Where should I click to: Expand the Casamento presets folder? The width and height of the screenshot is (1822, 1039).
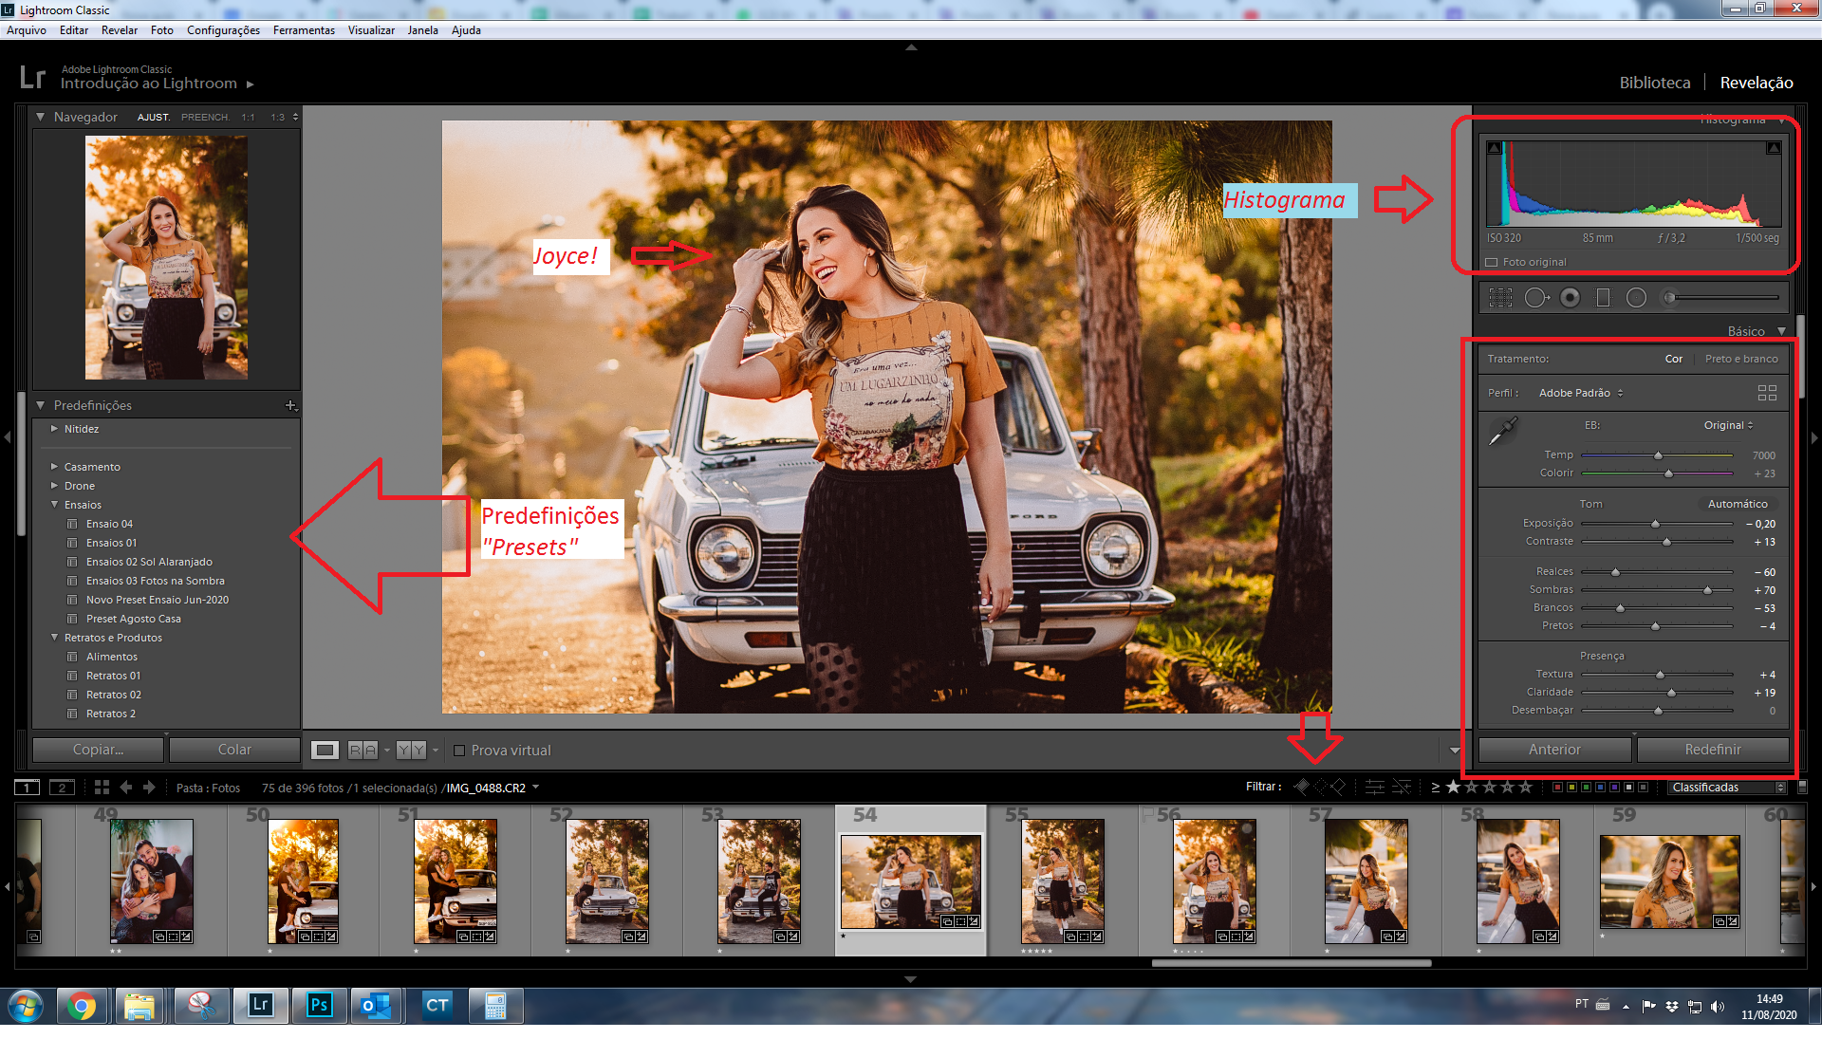[55, 467]
